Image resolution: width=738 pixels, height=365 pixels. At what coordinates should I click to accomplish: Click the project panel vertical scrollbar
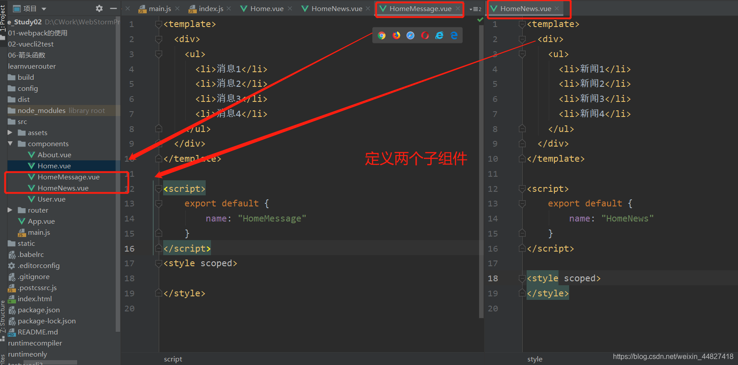tap(117, 175)
